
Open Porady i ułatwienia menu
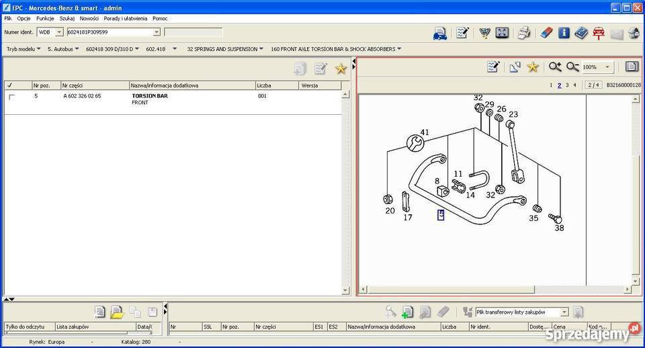pyautogui.click(x=126, y=19)
